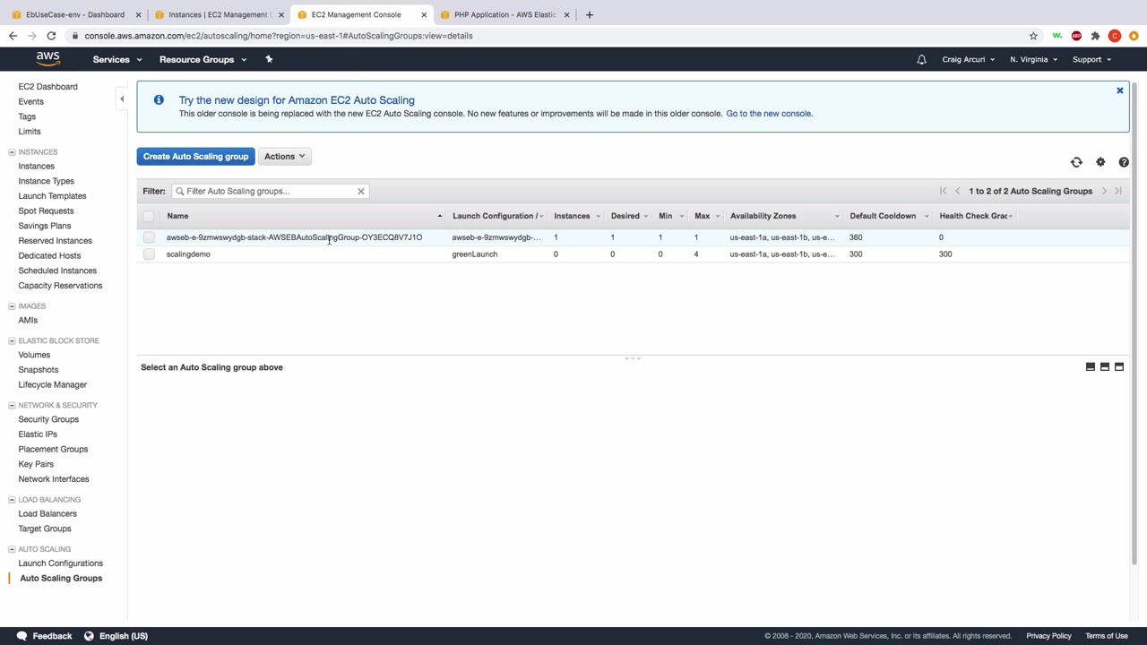Select the middle pane layout icon
1147x645 pixels.
tap(1105, 367)
